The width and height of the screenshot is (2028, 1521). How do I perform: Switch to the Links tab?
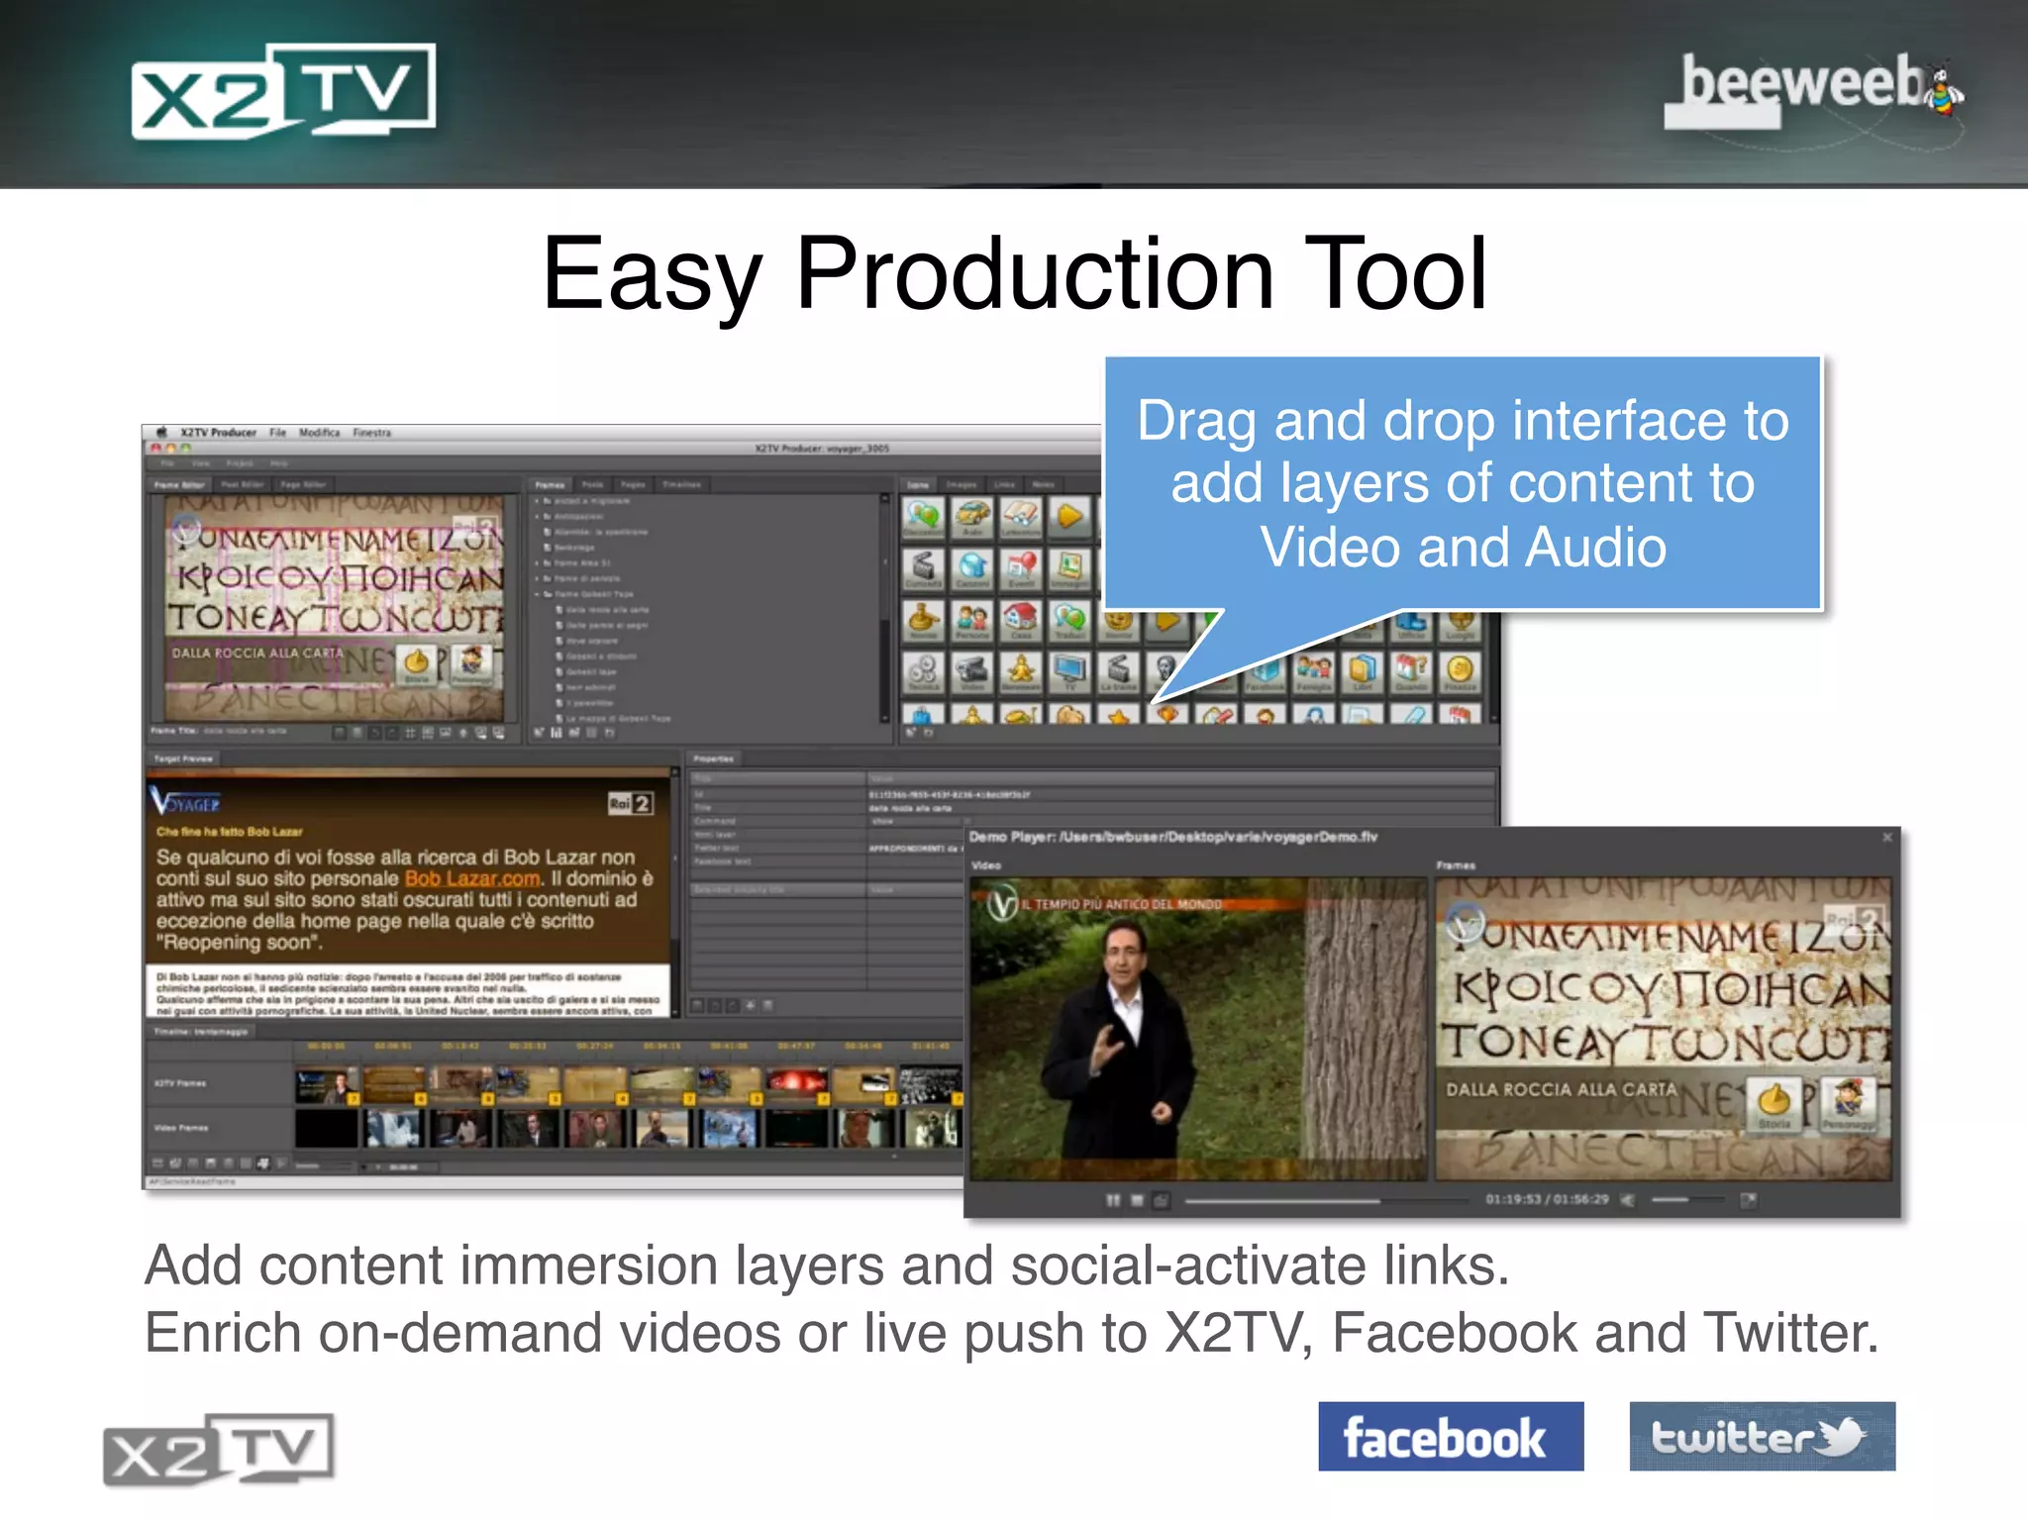point(1005,484)
